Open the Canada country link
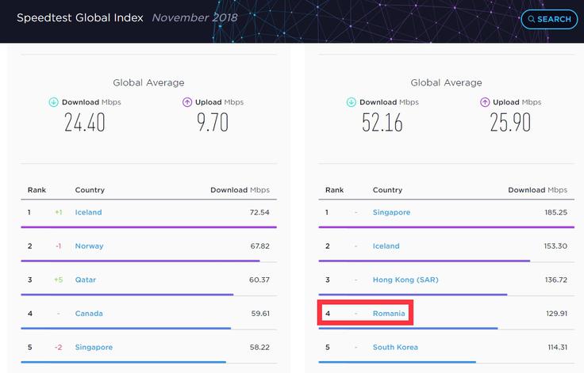Screen dimensions: 584x373 (x=89, y=314)
